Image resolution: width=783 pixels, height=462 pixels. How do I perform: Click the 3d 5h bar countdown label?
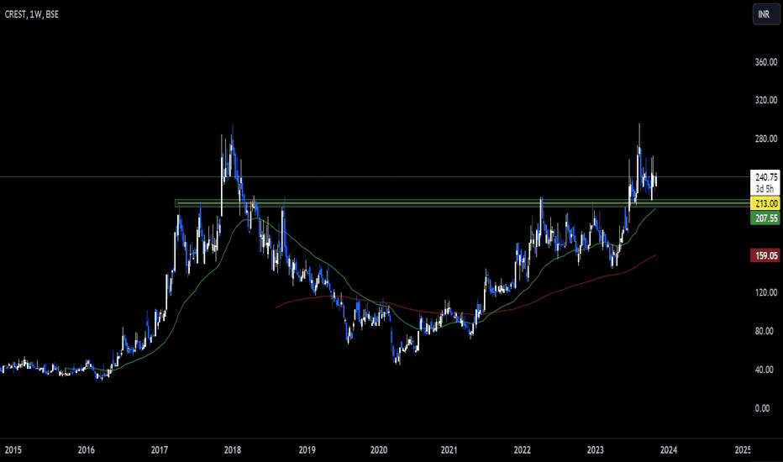765,189
